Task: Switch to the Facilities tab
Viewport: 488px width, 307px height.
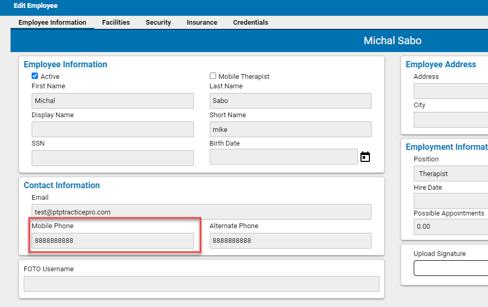Action: (115, 22)
